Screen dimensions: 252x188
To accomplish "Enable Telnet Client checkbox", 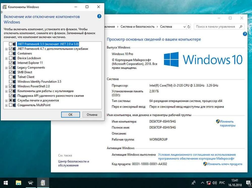I will tap(11, 77).
